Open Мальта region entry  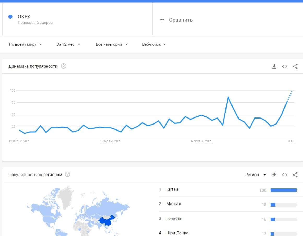click(x=174, y=204)
